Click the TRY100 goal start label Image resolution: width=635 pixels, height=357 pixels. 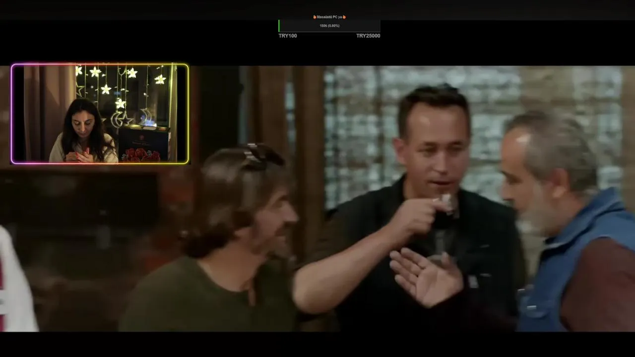tap(288, 36)
